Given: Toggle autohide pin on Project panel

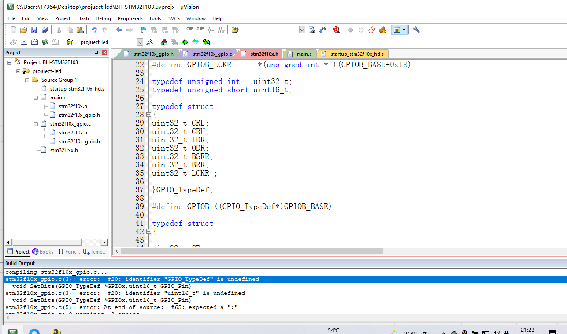Looking at the screenshot, I should coord(97,53).
